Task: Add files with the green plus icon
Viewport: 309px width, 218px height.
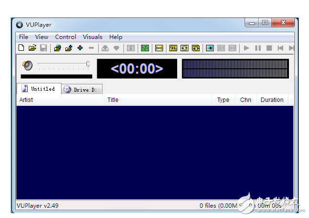Action: pyautogui.click(x=80, y=48)
